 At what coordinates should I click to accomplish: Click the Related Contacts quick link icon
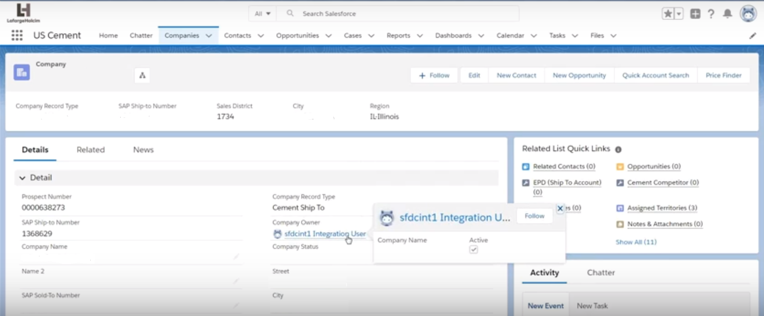526,167
